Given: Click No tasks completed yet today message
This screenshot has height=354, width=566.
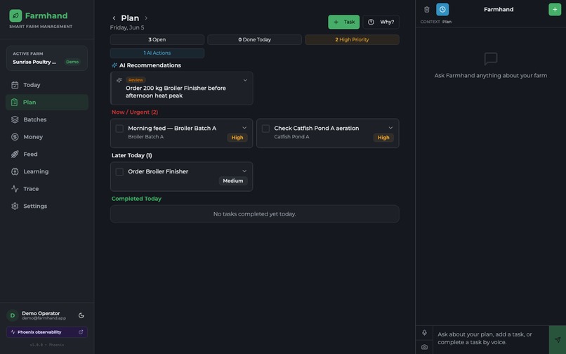Looking at the screenshot, I should point(254,214).
